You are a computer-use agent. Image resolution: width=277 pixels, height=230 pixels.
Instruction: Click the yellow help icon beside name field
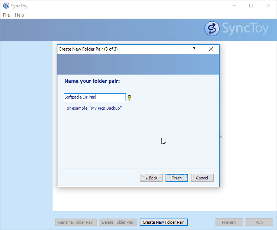coord(129,98)
